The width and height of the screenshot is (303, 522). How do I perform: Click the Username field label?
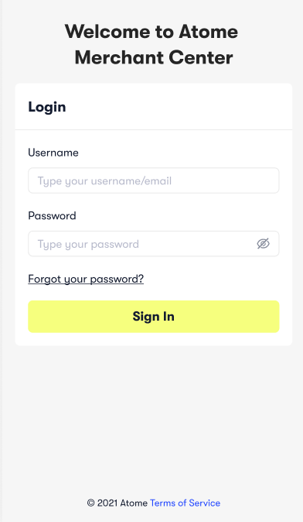click(53, 153)
